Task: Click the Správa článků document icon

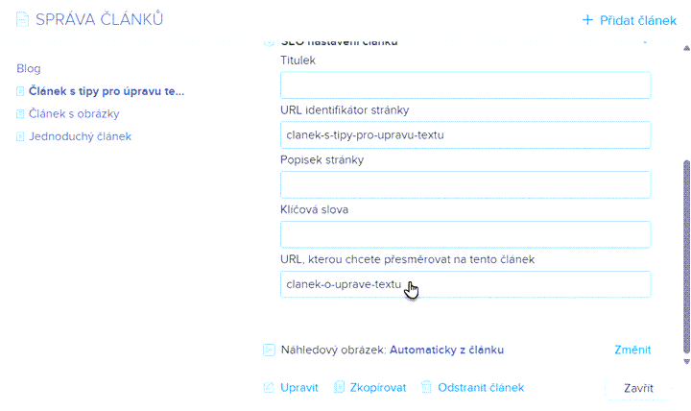Action: pyautogui.click(x=22, y=19)
